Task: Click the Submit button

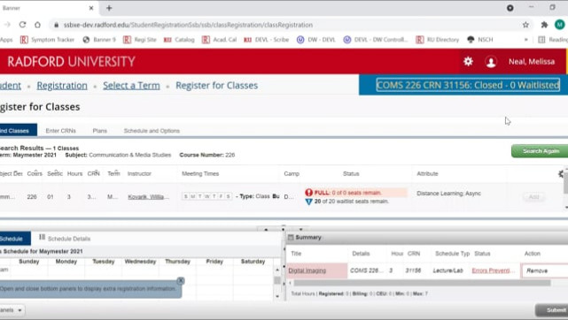Action: click(552, 310)
